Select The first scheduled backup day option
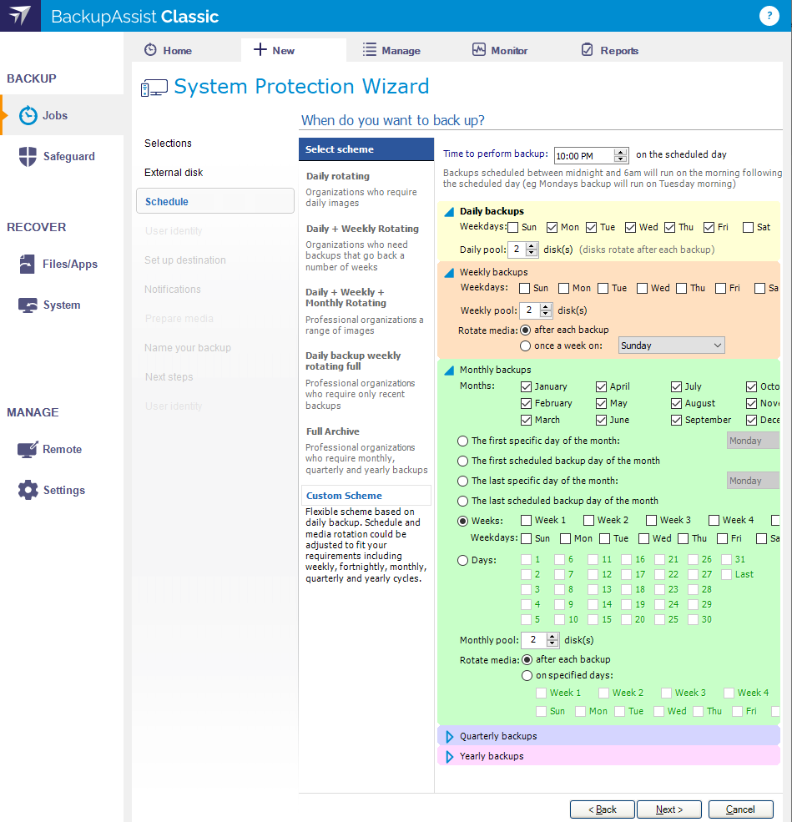This screenshot has width=792, height=822. pyautogui.click(x=462, y=461)
